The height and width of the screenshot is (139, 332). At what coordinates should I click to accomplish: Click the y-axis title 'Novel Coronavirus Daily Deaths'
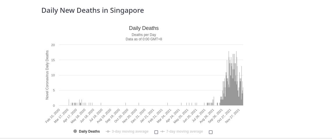(x=47, y=75)
